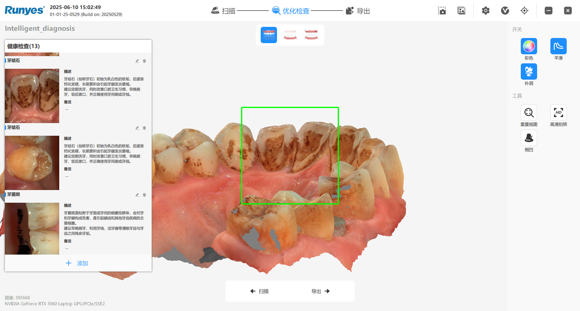Viewport: 580px width, 311px height.
Task: Click the screenshot capture icon in top bar
Action: pos(442,11)
